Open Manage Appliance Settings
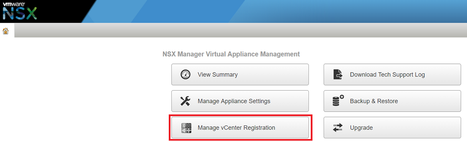This screenshot has width=467, height=142. (x=240, y=101)
